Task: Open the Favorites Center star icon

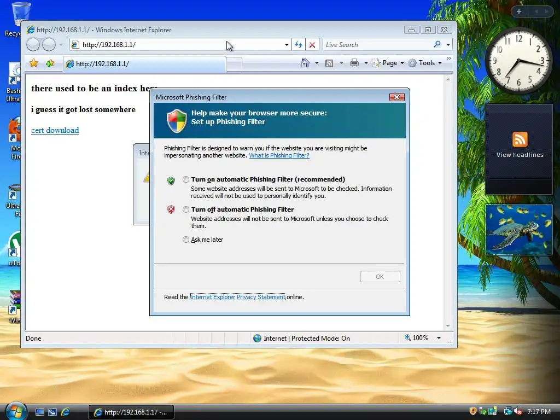Action: [33, 63]
